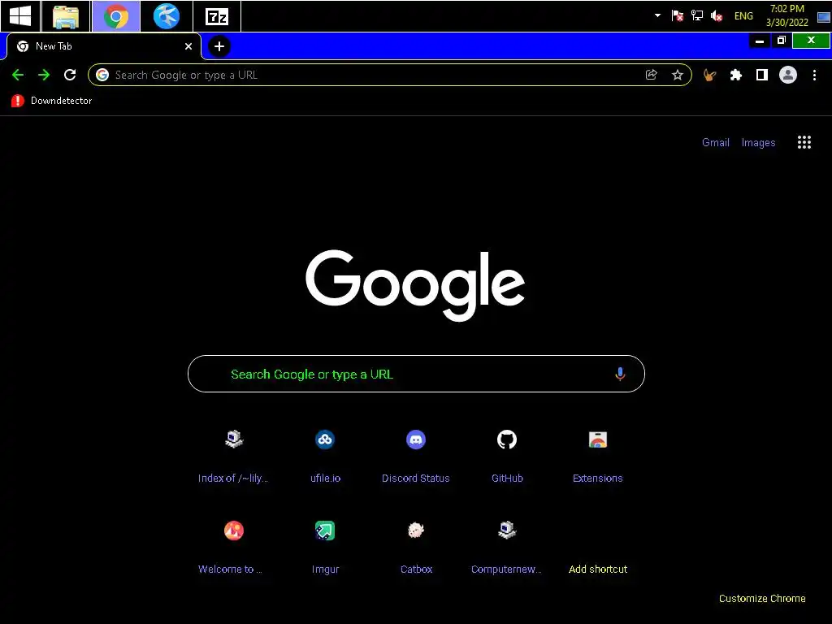Image resolution: width=832 pixels, height=624 pixels.
Task: Show hidden system tray icons
Action: pyautogui.click(x=657, y=15)
